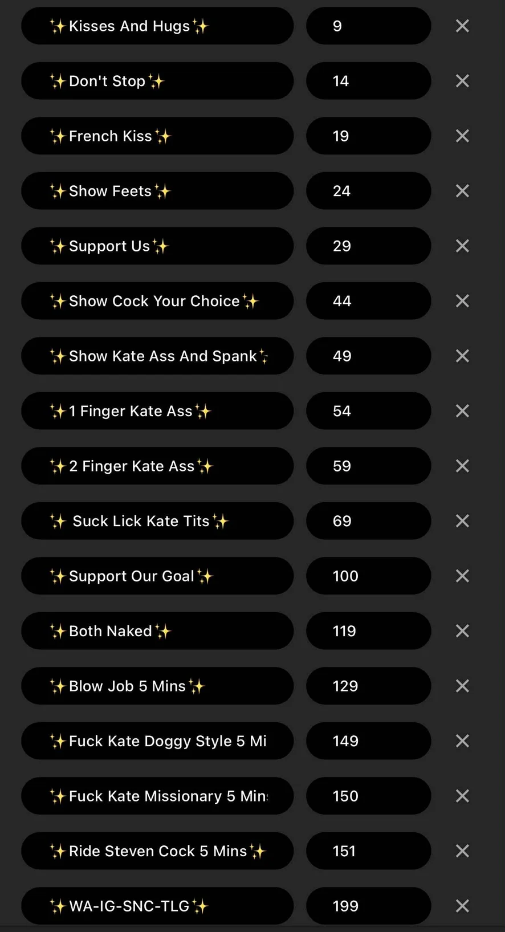Edit the price field showing 29
Screen dimensions: 505x932
point(368,246)
